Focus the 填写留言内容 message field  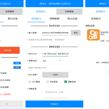pyautogui.click(x=55, y=93)
